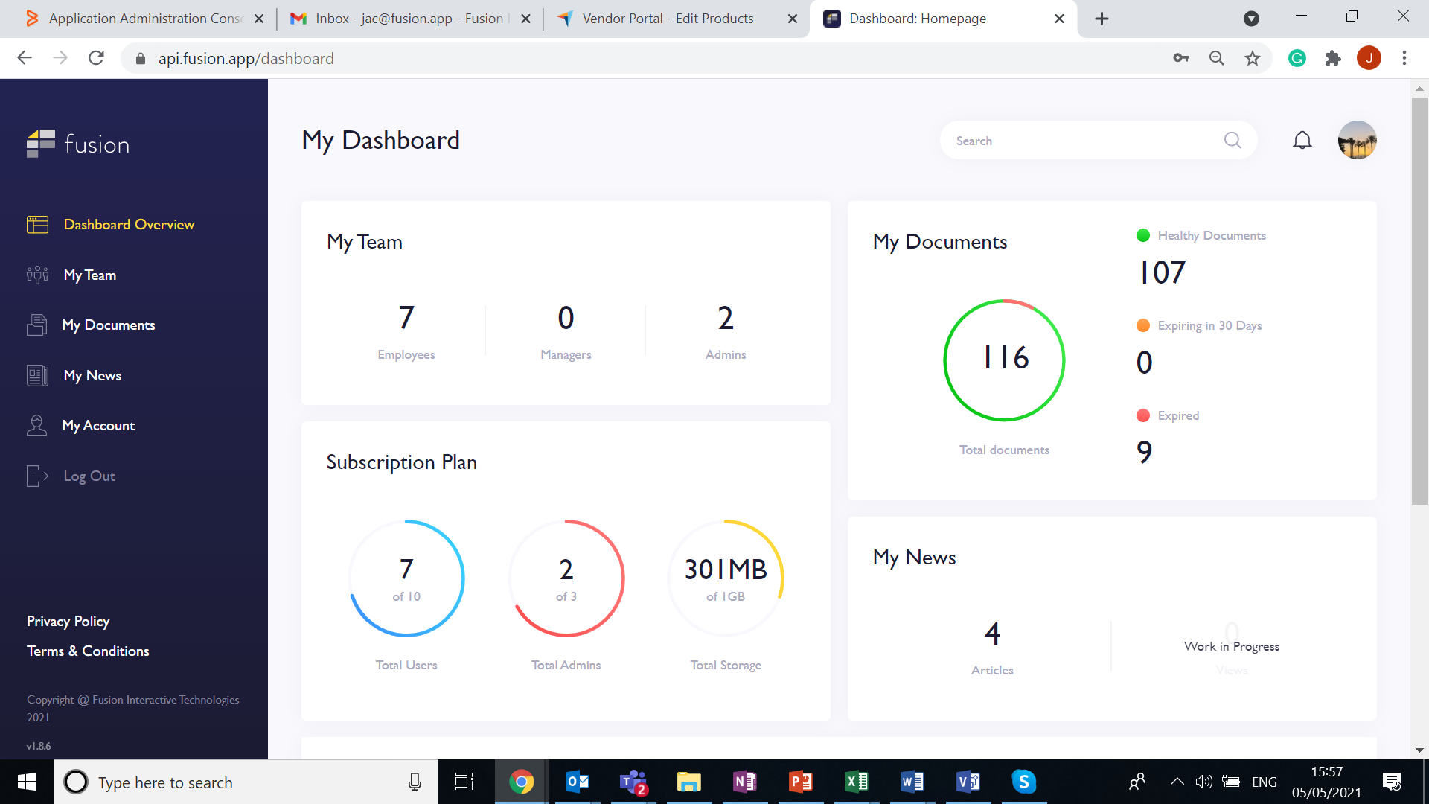Open notifications via the bell icon
1429x804 pixels.
[x=1302, y=139]
